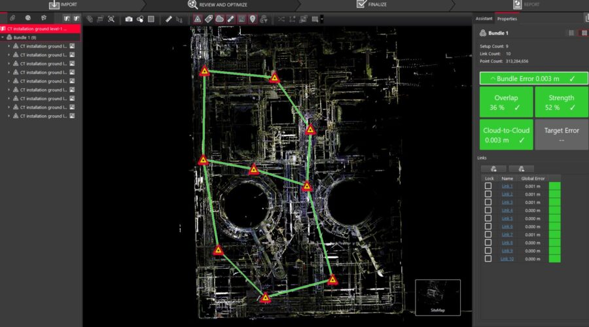589x327 pixels.
Task: Toggle the tag labels toolbar icon
Action: 209,19
